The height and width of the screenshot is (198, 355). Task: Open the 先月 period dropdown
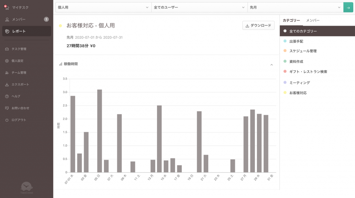point(295,7)
